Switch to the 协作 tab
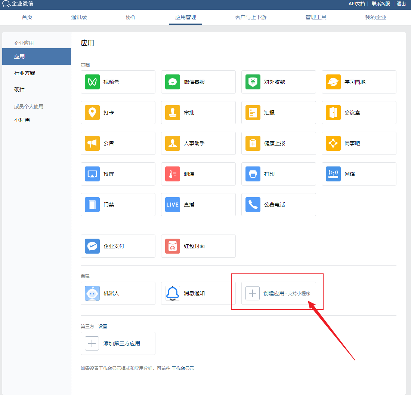 131,17
